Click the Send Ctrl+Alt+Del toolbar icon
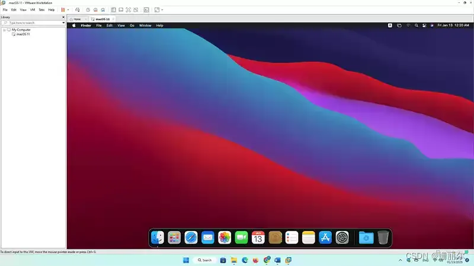Image resolution: width=474 pixels, height=266 pixels. pos(78,10)
